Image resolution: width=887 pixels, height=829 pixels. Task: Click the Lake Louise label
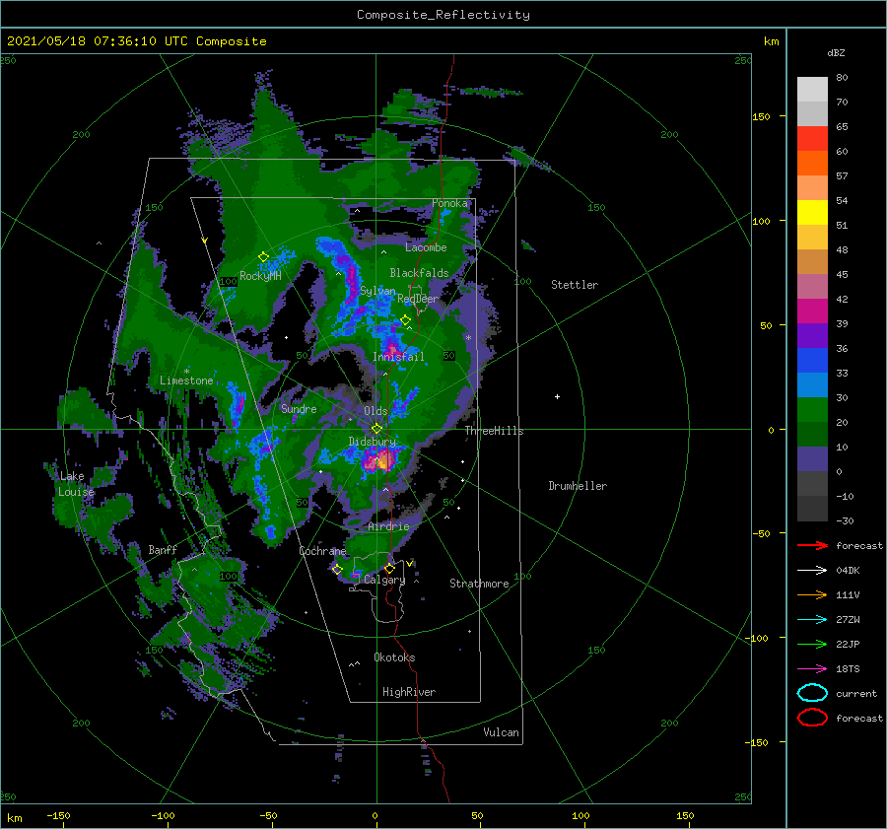[76, 484]
